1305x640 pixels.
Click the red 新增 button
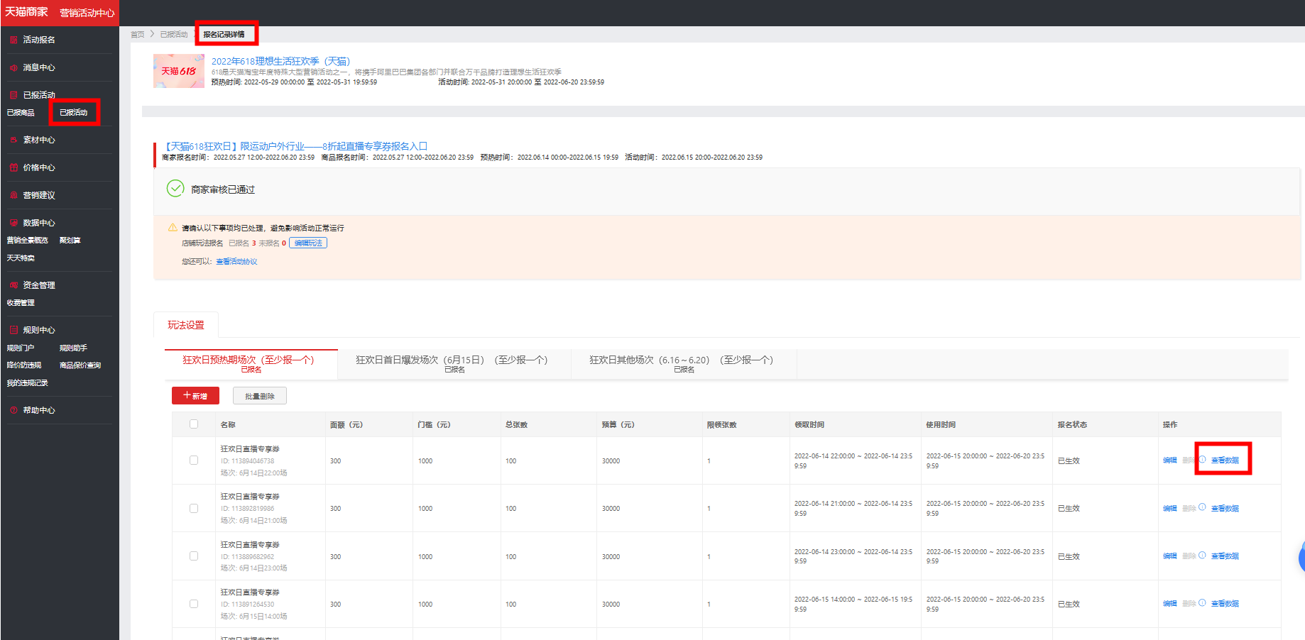point(195,396)
